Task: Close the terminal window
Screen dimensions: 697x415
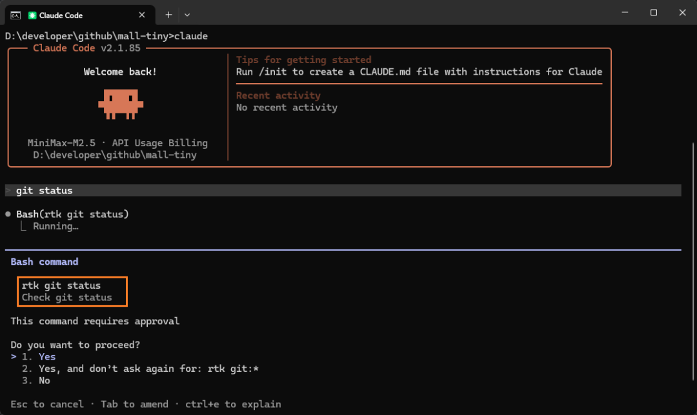Action: pos(682,13)
